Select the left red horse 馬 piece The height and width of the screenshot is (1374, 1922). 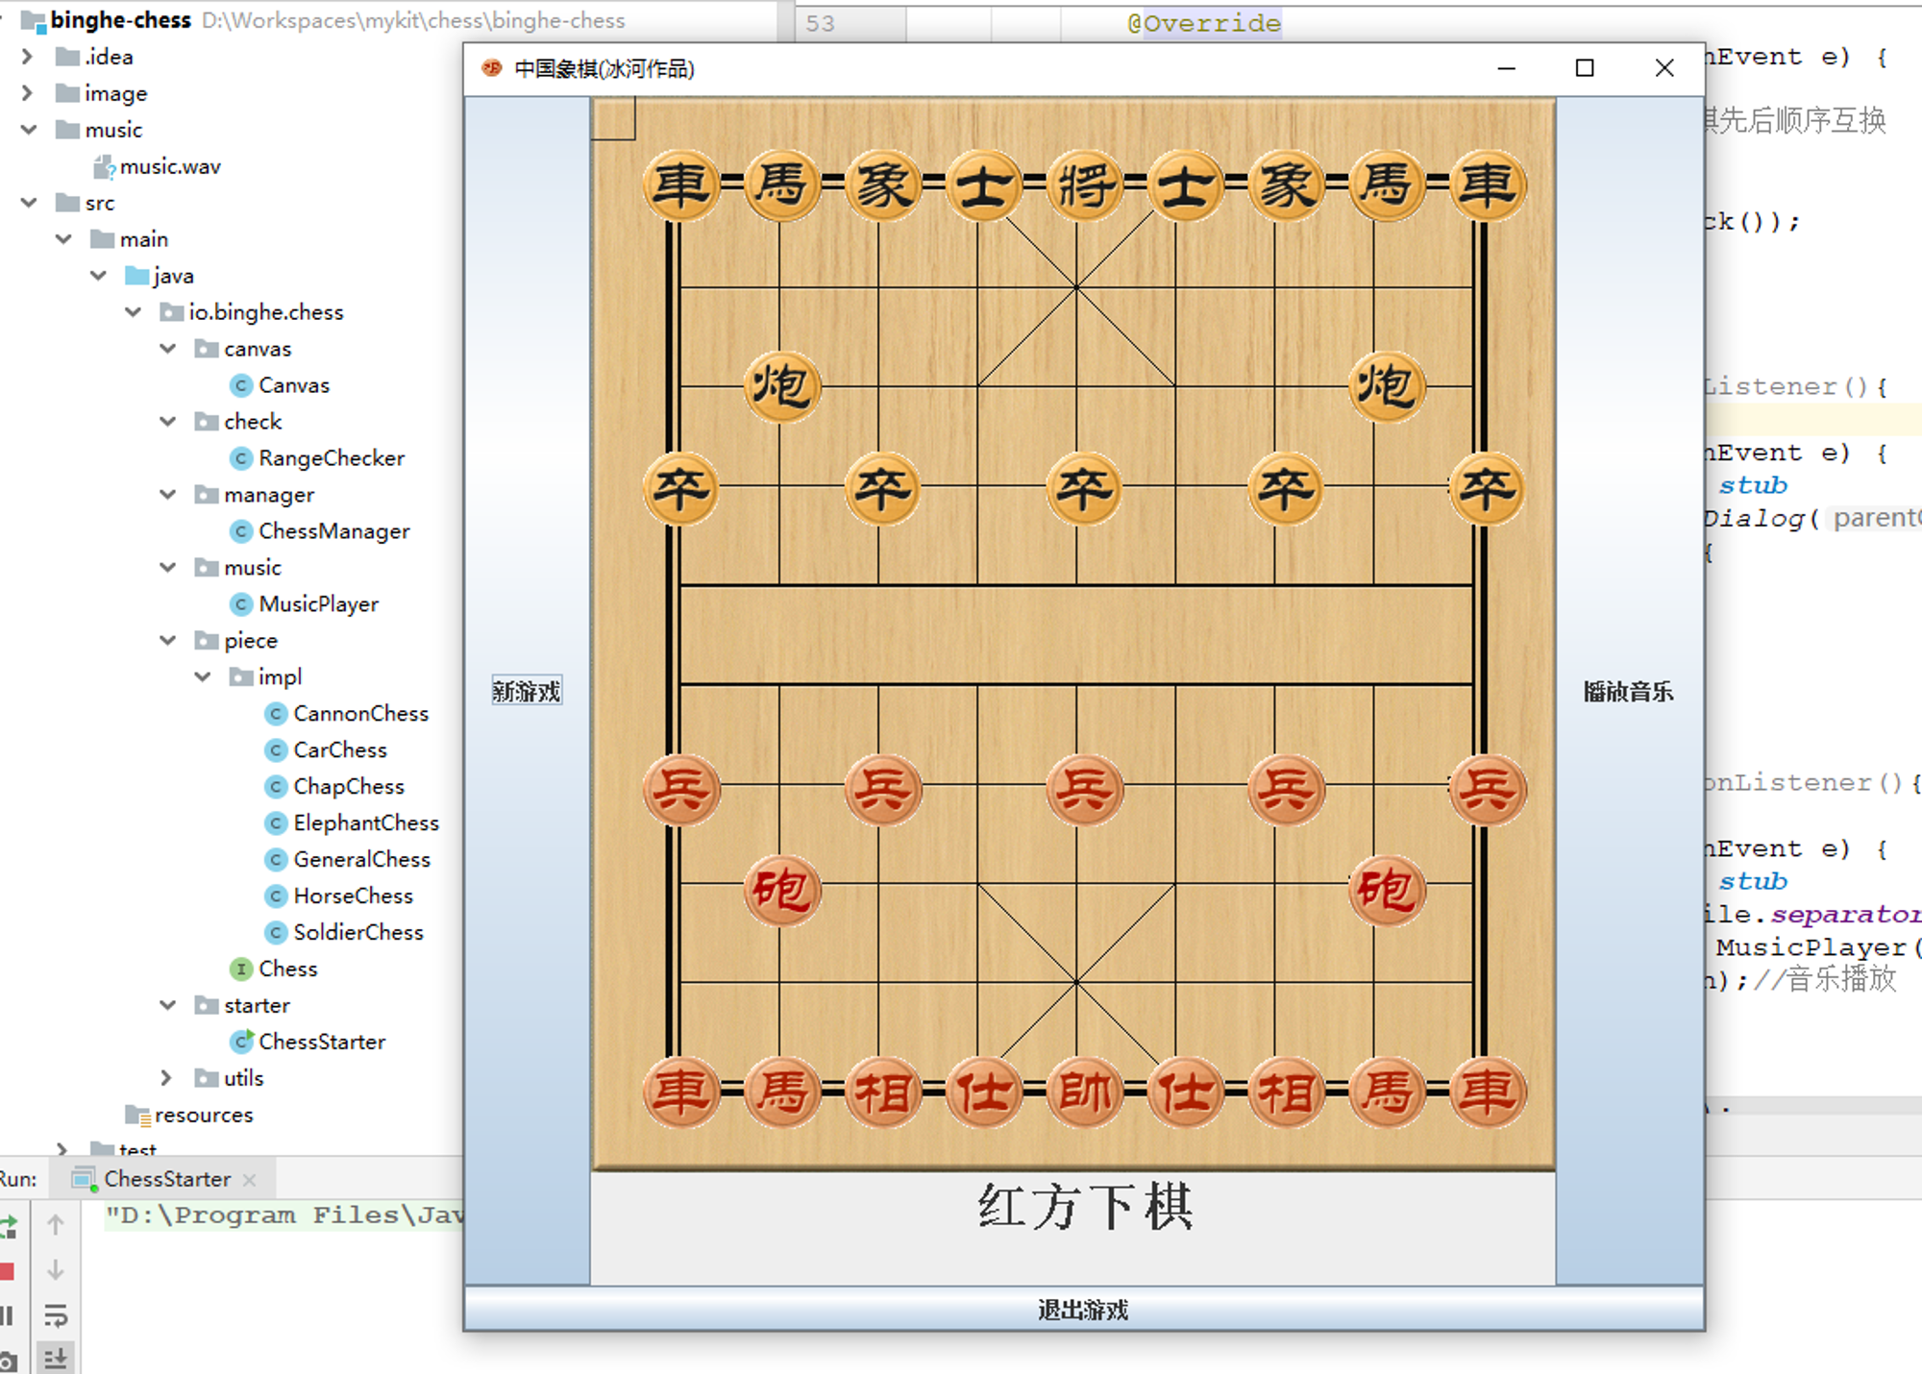tap(781, 1092)
